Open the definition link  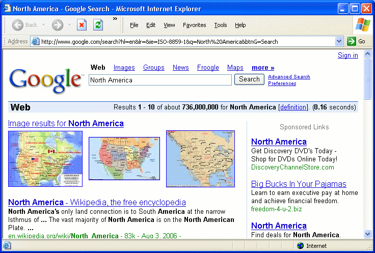[x=293, y=107]
